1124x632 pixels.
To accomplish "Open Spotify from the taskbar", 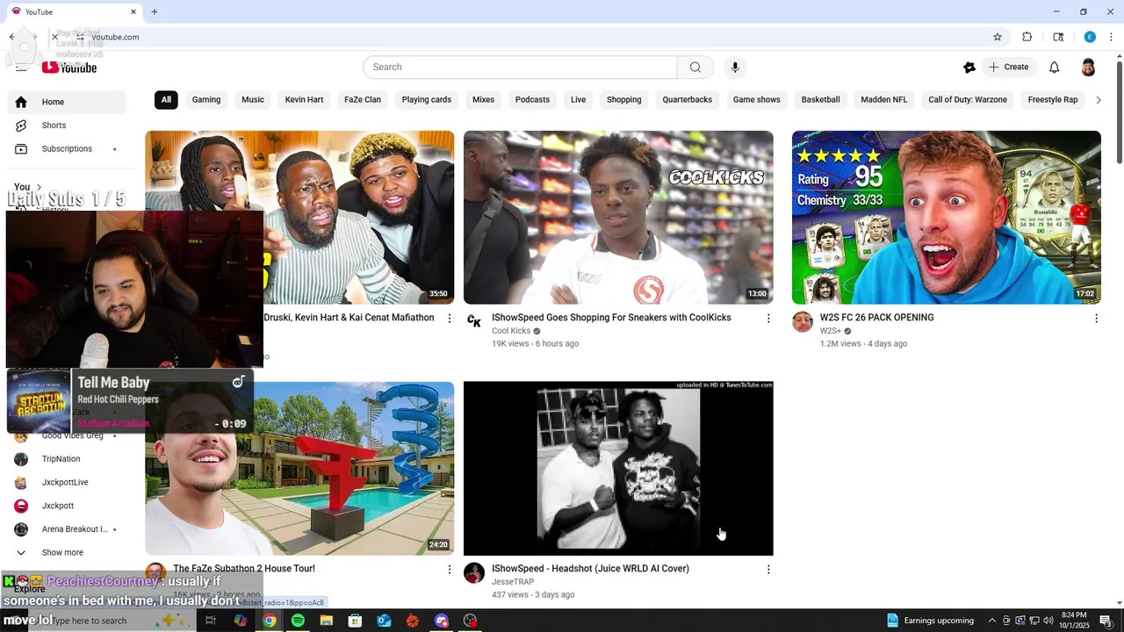I will click(298, 621).
